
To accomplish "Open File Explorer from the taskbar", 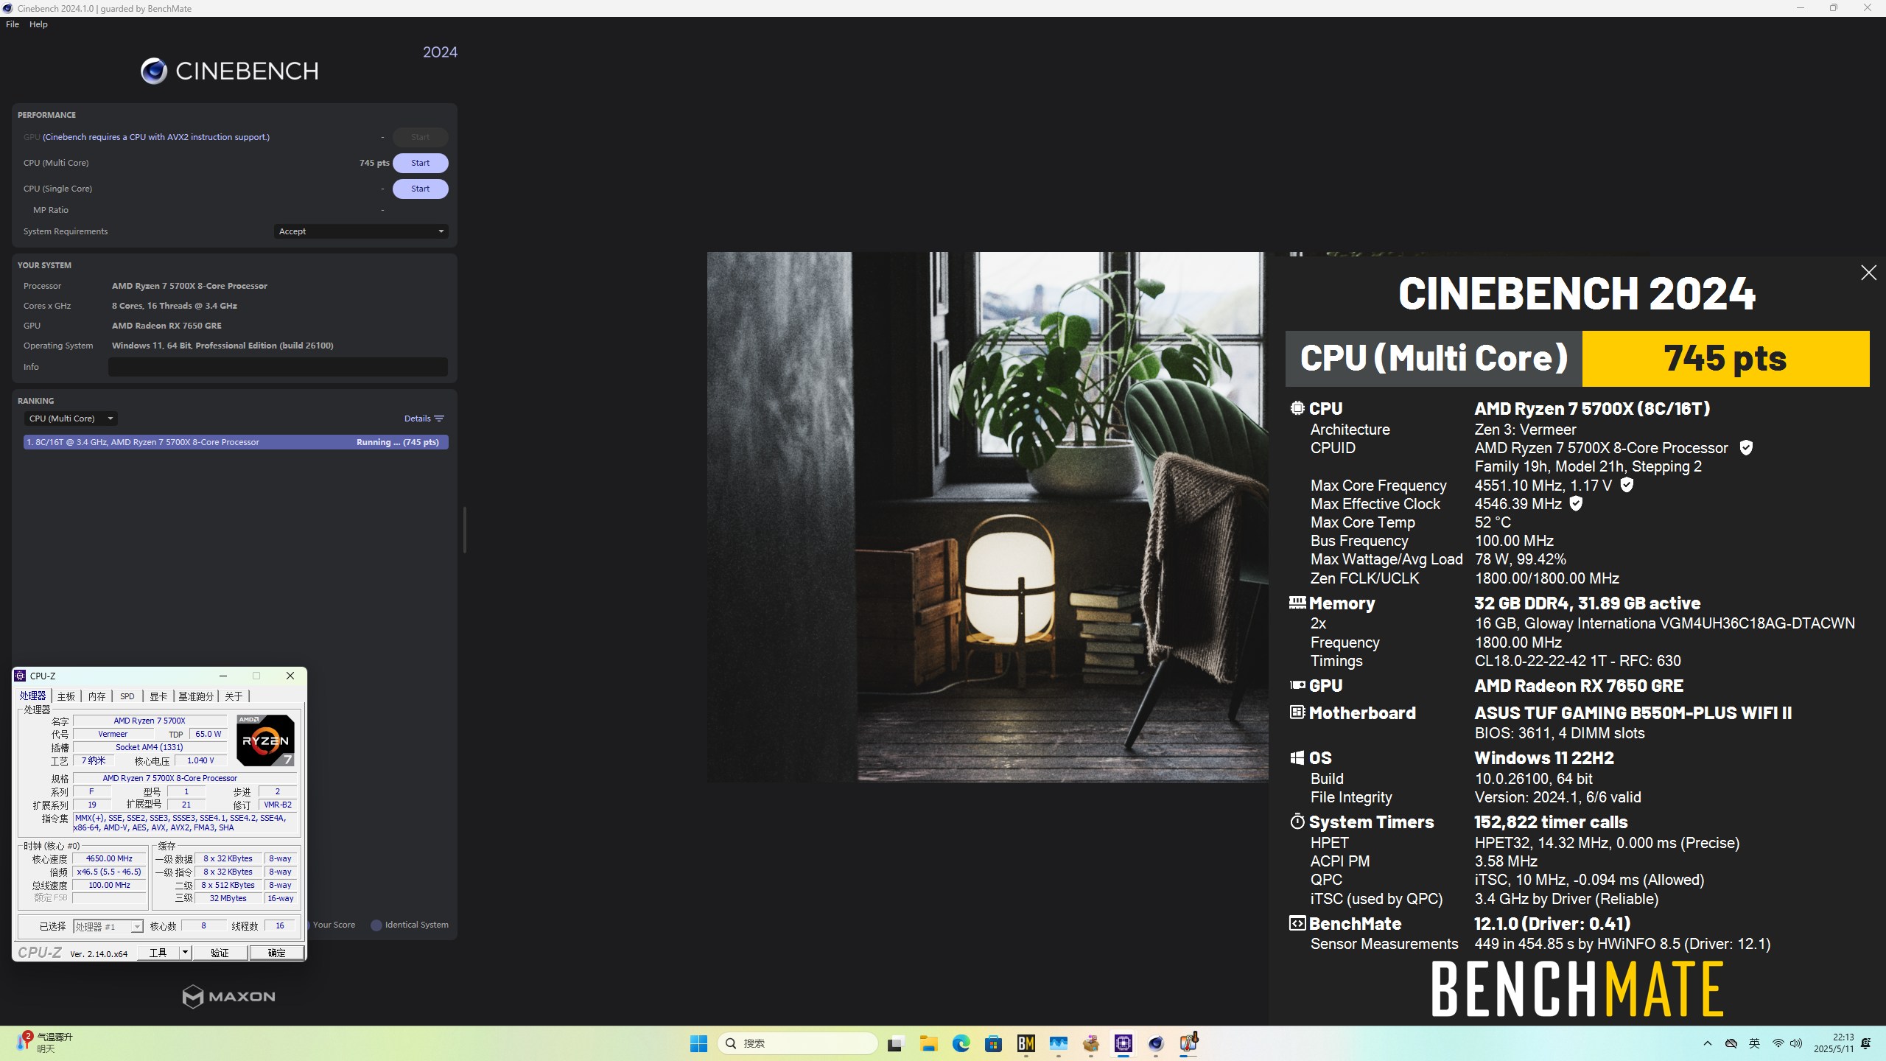I will pyautogui.click(x=928, y=1043).
